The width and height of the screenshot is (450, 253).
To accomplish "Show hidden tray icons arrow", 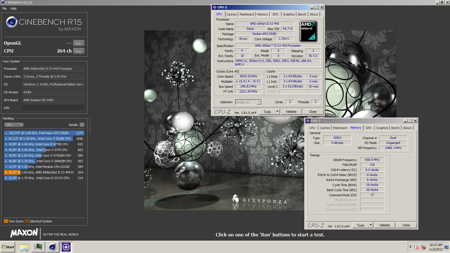I will click(410, 247).
